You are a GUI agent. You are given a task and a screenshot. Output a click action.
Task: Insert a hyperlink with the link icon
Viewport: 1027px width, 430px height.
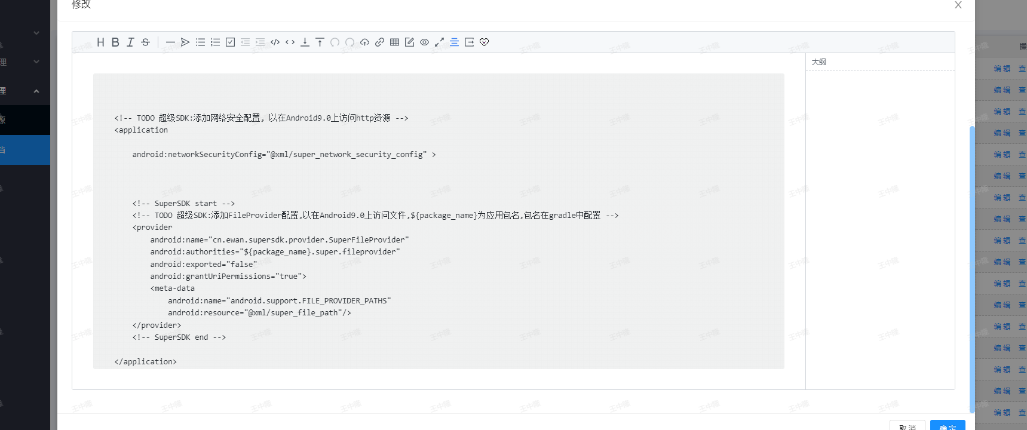[x=379, y=42]
